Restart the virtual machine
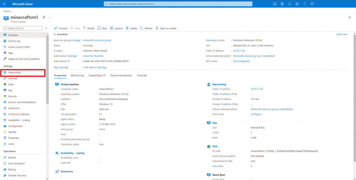This screenshot has height=180, width=356. click(x=88, y=28)
